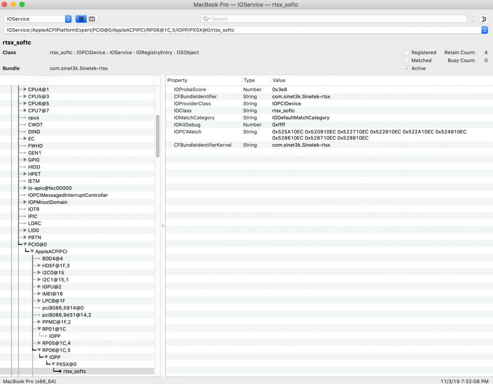Collapse the RP01@1C node

[x=39, y=329]
